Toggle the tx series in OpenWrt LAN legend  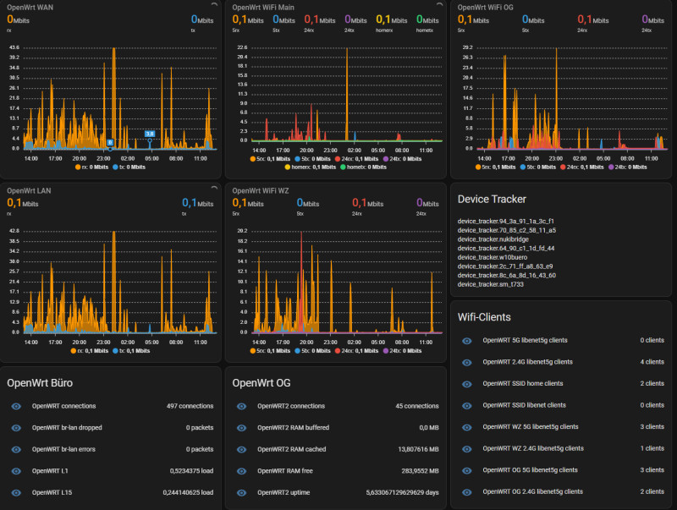tap(127, 349)
